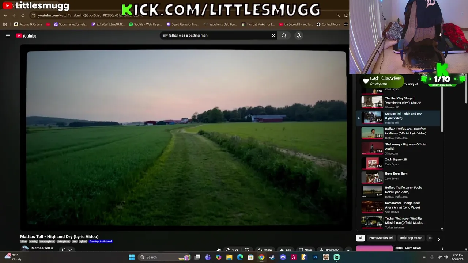Open the browser apps grid shortcut

(x=5, y=24)
